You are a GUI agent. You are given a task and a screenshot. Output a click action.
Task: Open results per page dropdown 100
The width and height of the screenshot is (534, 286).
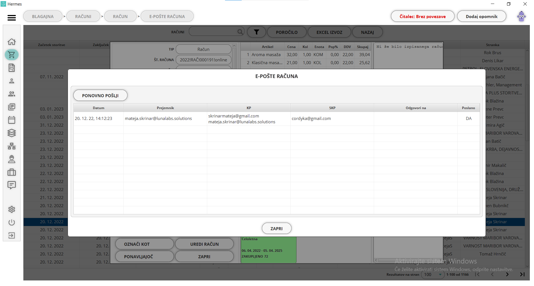tap(433, 274)
